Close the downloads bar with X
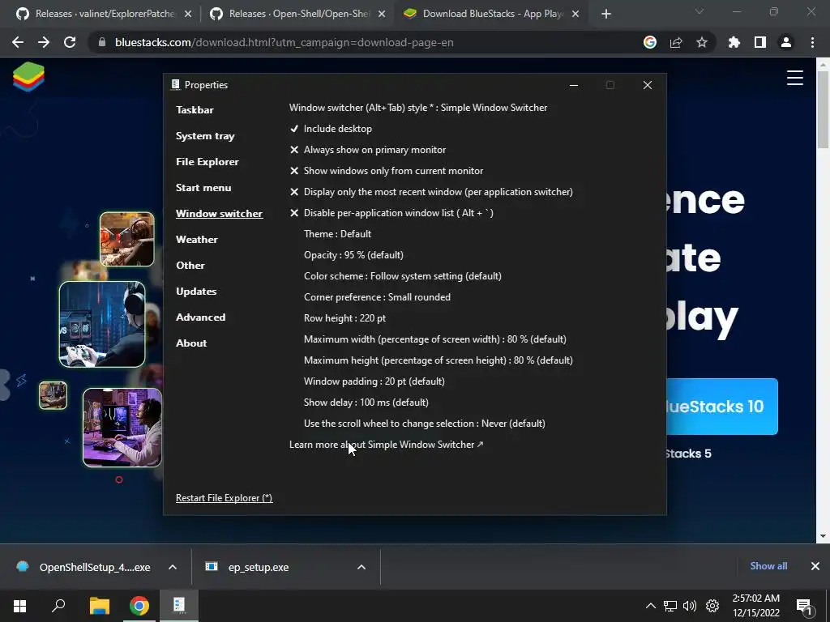 coord(815,566)
